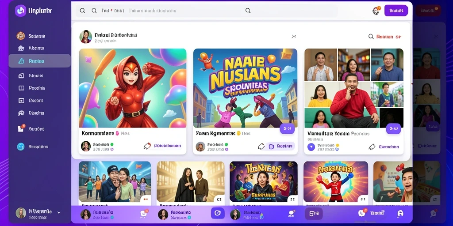Click author avatar under red heroine card

(x=86, y=147)
